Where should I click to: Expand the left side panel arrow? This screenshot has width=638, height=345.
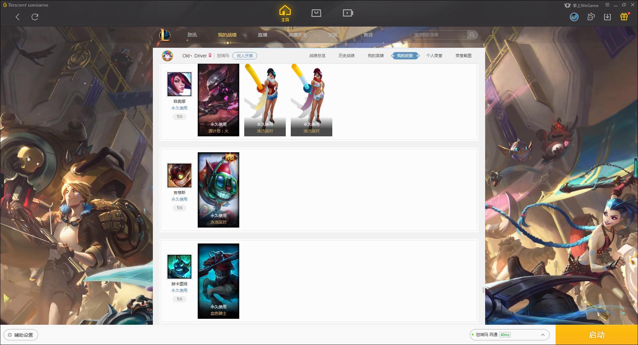(x=2, y=185)
